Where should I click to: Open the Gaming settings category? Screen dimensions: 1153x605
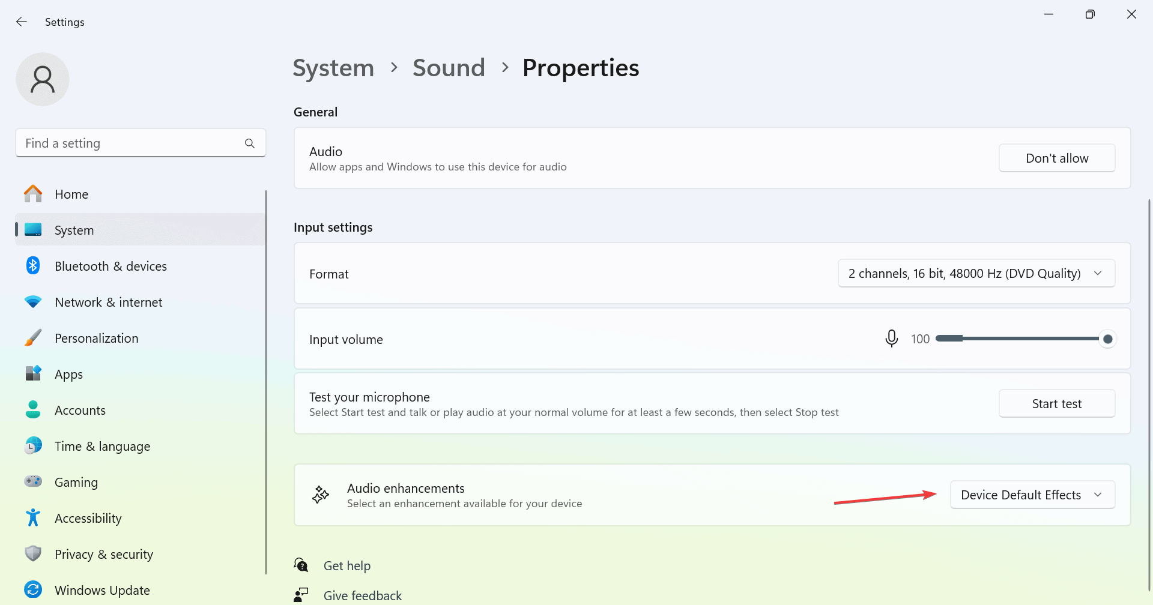tap(76, 483)
